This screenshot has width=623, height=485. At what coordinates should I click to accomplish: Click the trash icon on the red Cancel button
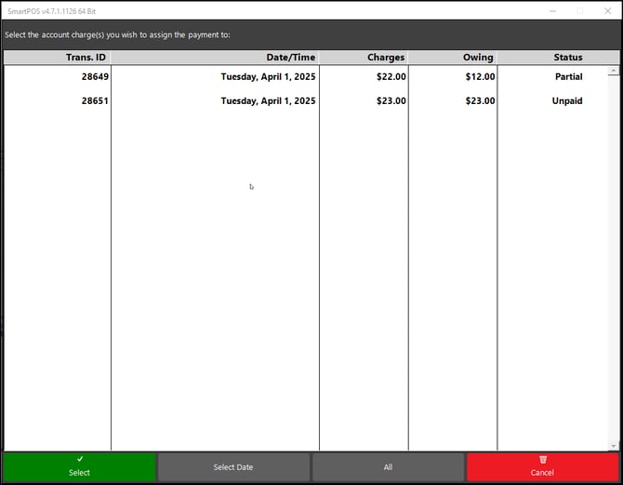[x=542, y=459]
